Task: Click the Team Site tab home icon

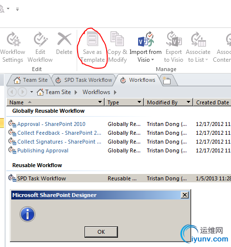Action: tap(17, 80)
